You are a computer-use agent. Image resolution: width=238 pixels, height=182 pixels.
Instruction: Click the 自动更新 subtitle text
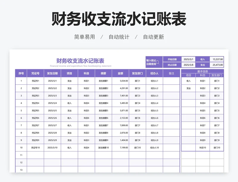coord(154,37)
